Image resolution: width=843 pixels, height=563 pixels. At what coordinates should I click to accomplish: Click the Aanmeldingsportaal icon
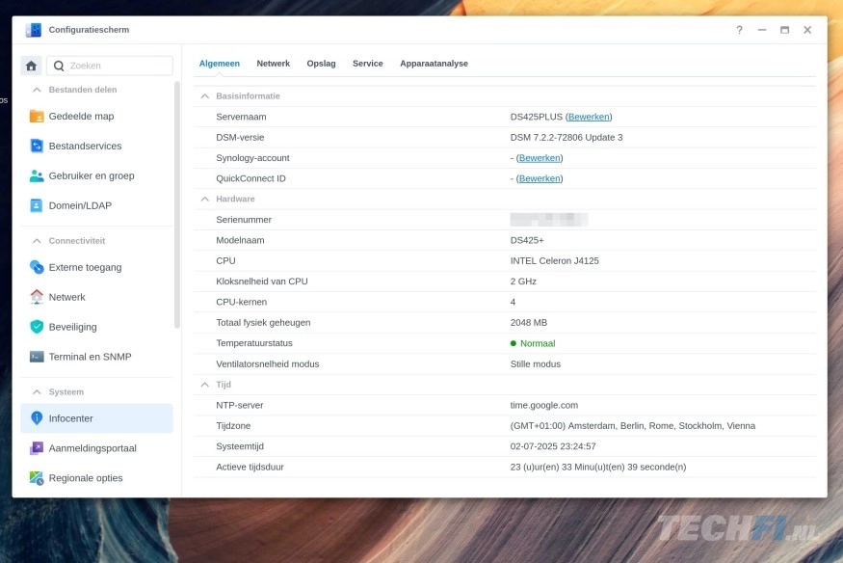37,448
